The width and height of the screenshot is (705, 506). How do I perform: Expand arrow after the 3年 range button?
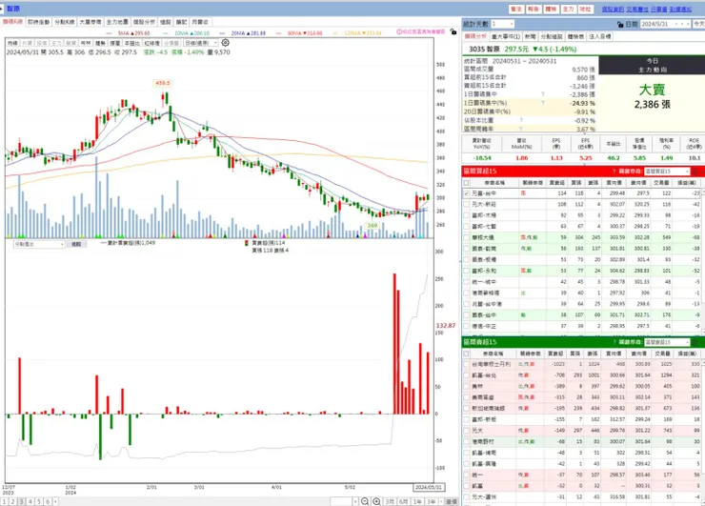[x=440, y=501]
